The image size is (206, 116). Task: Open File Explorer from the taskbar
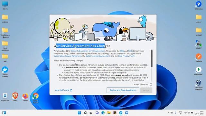(x=109, y=113)
